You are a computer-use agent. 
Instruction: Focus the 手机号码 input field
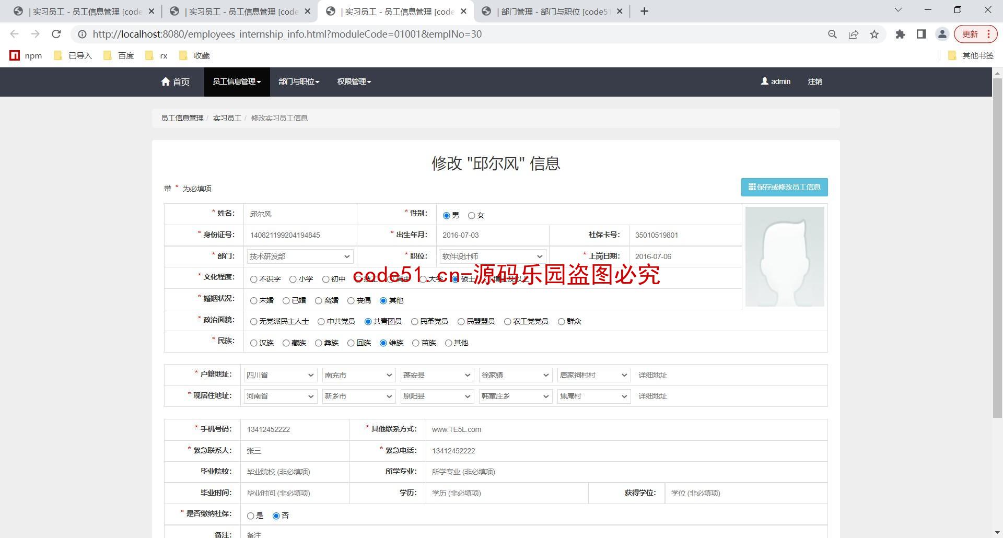tap(295, 429)
